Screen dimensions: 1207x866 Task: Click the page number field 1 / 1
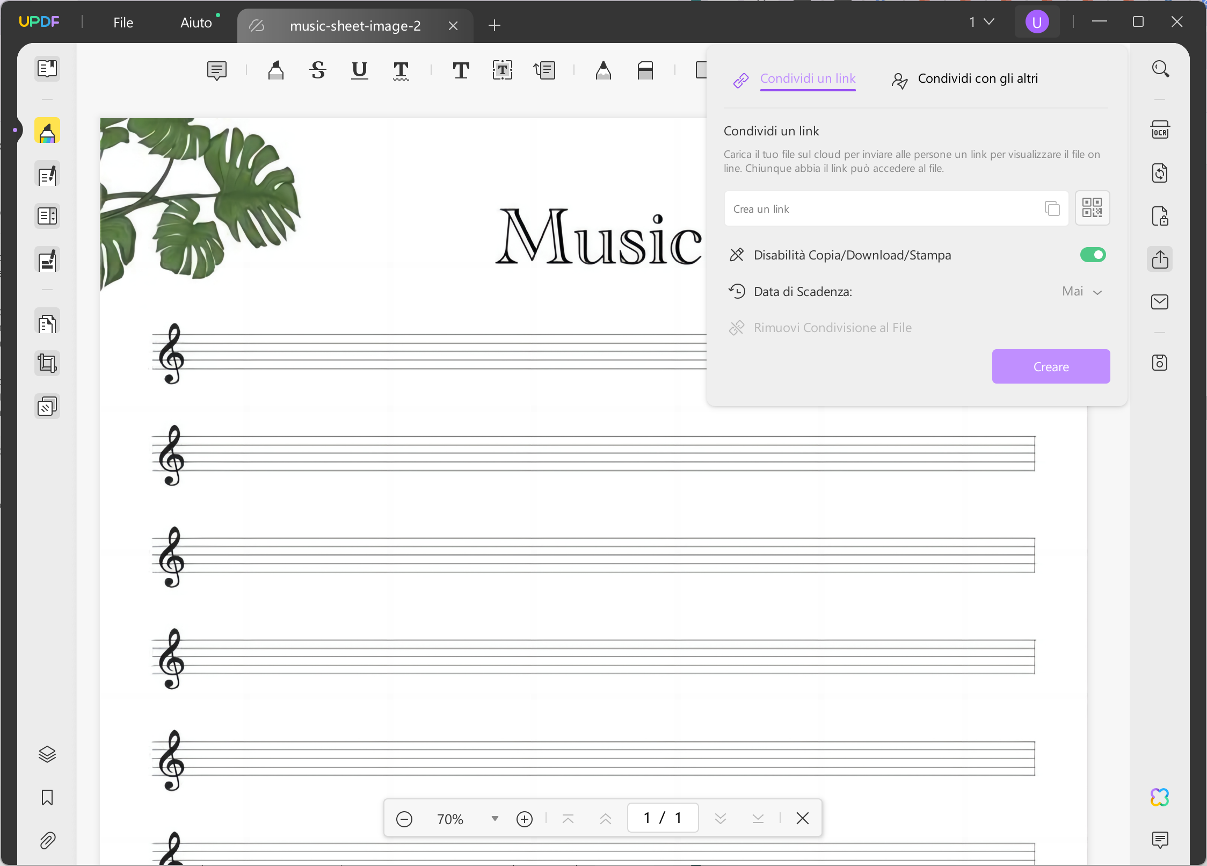point(663,818)
